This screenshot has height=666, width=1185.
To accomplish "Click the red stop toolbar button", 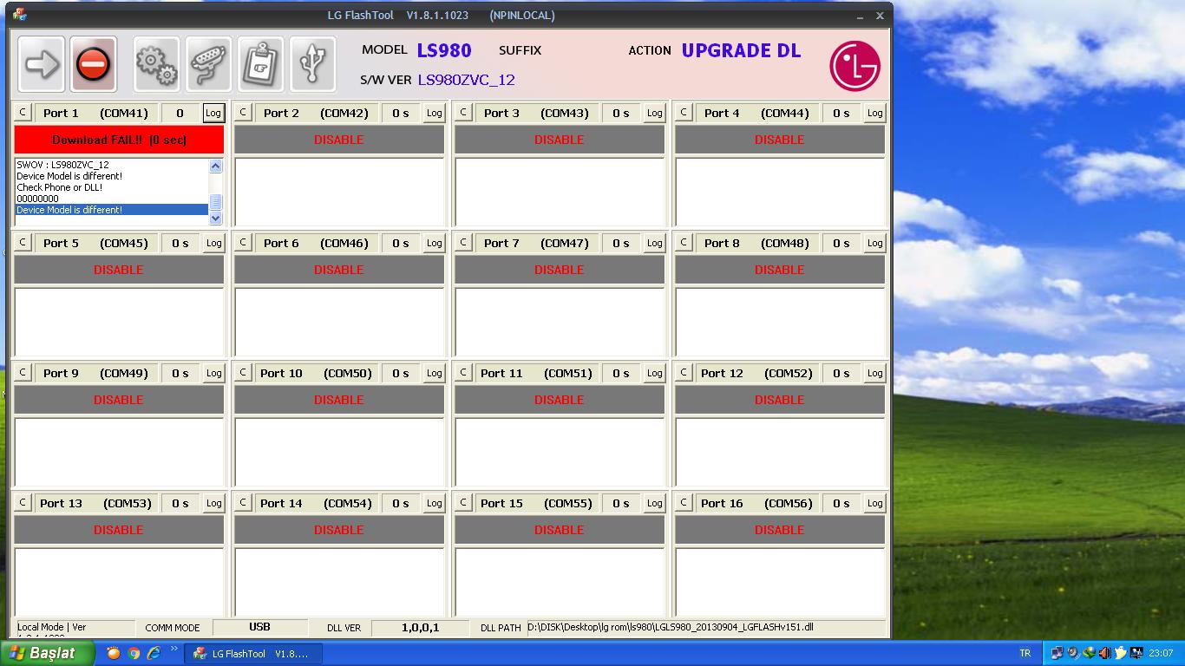I will pyautogui.click(x=93, y=64).
